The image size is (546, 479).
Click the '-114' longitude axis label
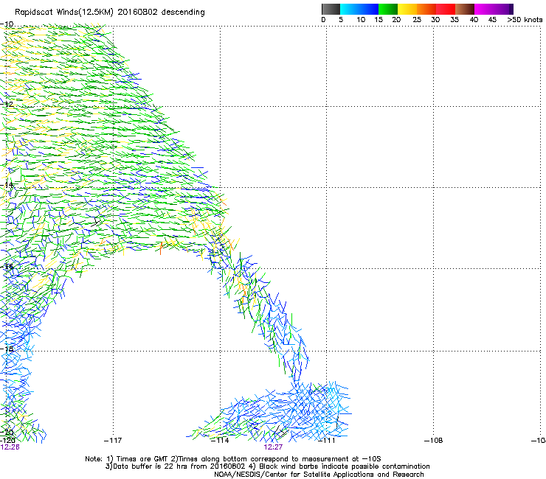(x=220, y=441)
